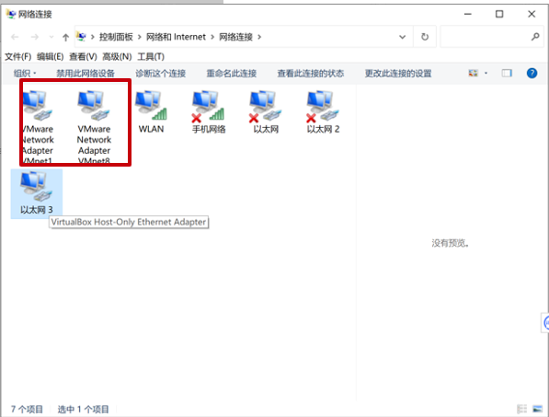Select the VMware Network Adapter VMnet8 icon

(94, 106)
